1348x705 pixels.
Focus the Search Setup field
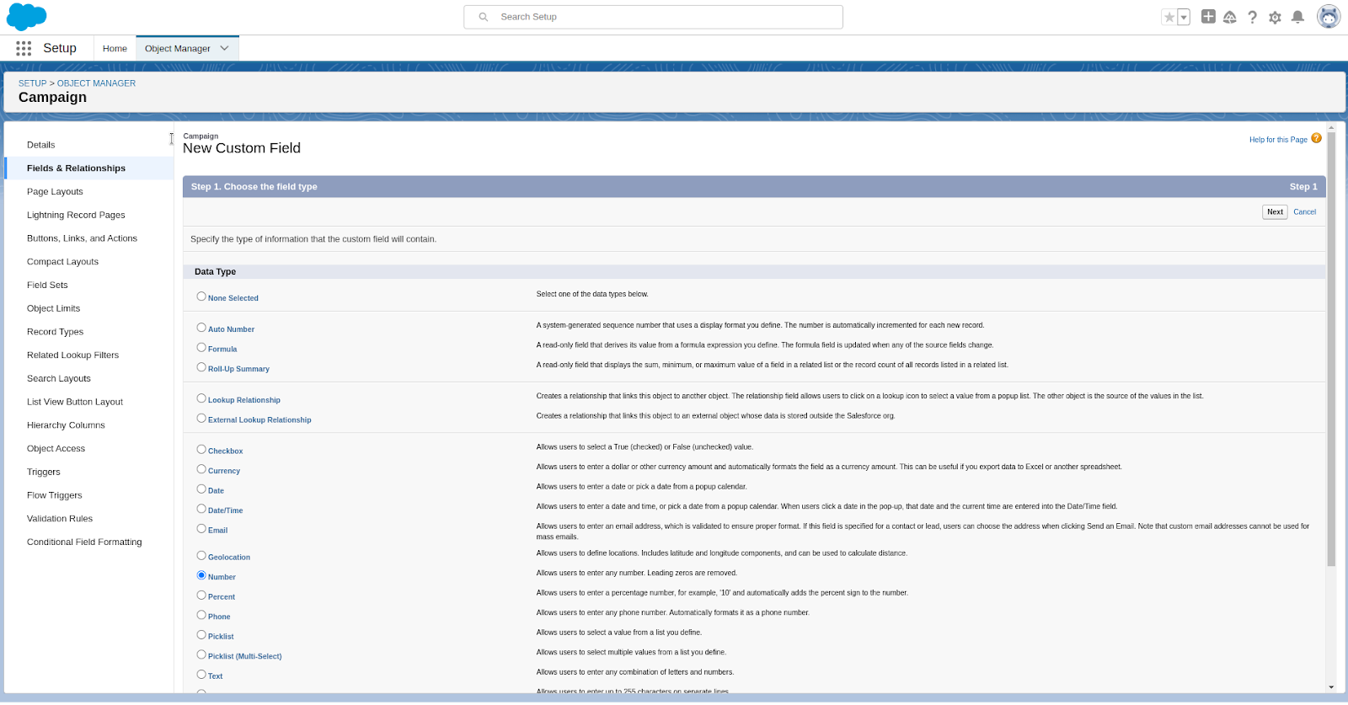coord(653,17)
